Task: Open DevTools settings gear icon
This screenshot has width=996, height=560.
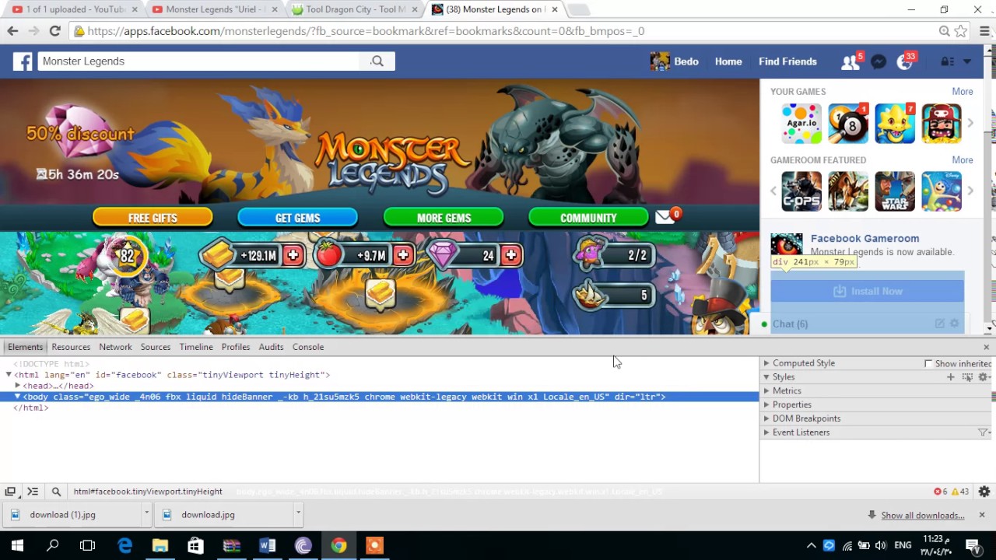Action: [x=984, y=492]
